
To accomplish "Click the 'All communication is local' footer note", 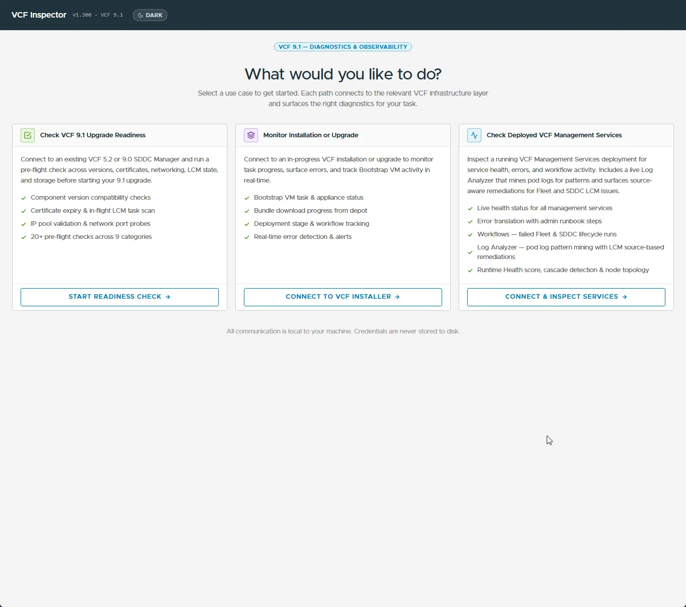I will tap(343, 331).
